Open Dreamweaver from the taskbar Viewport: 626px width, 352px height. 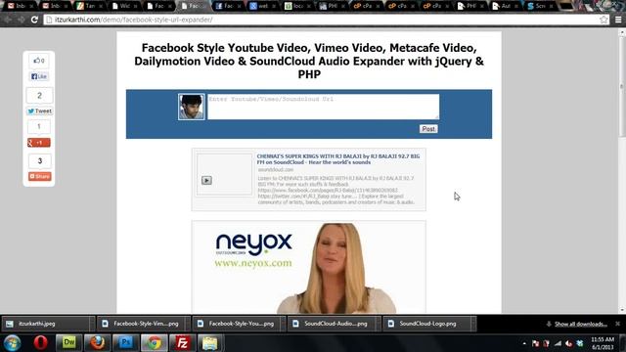(68, 342)
